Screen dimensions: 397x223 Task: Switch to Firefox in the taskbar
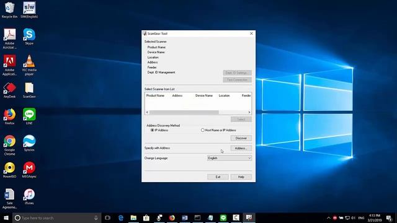[172, 217]
